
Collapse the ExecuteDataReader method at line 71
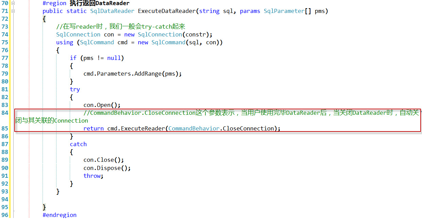(13, 11)
